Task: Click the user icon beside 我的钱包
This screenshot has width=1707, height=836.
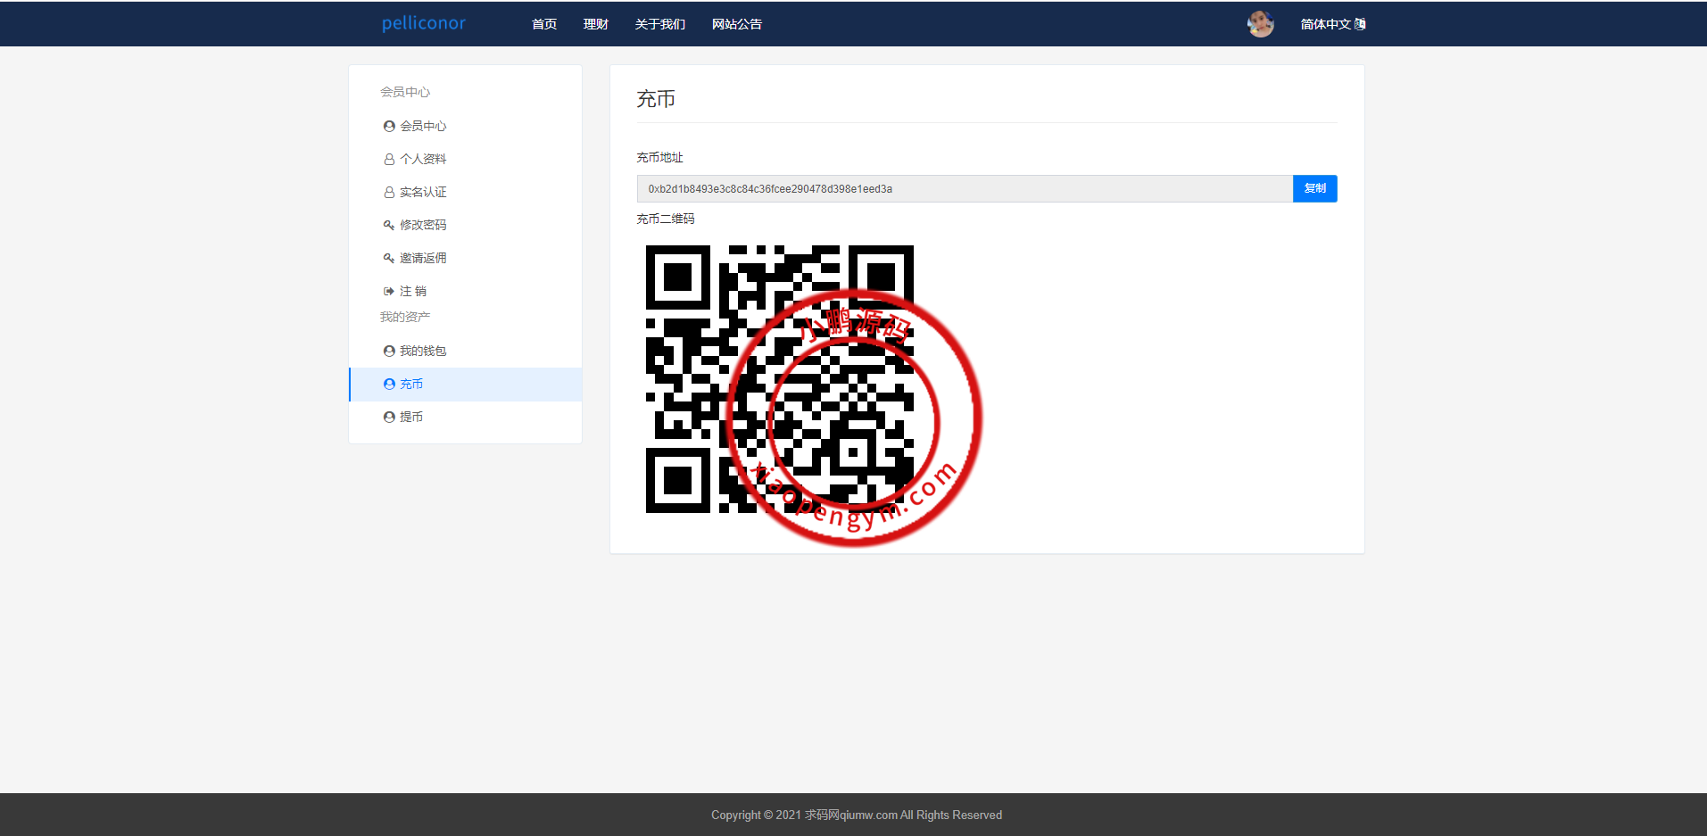Action: click(389, 352)
